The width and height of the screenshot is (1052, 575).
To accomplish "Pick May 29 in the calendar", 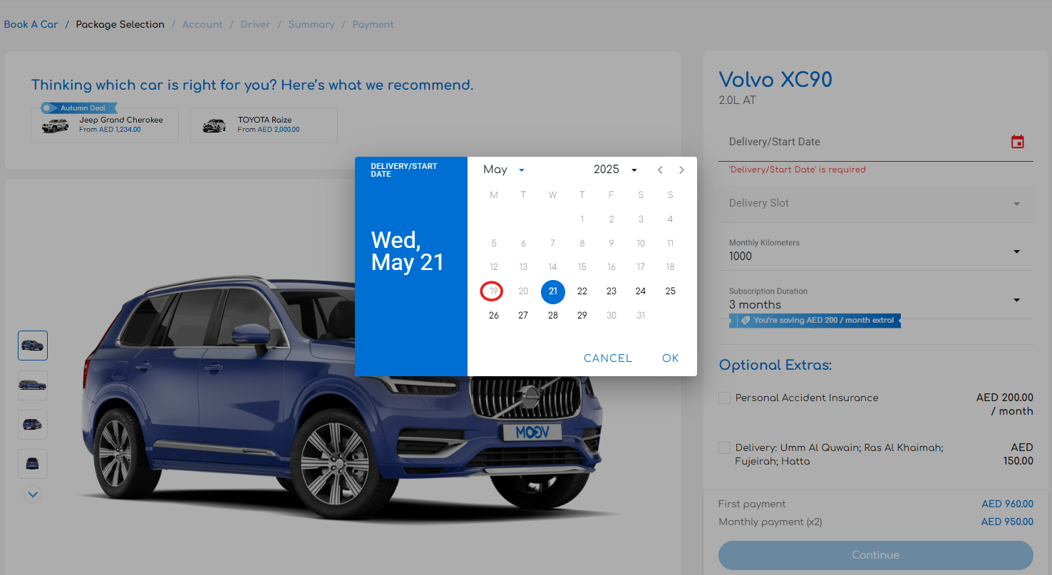I will tap(582, 316).
